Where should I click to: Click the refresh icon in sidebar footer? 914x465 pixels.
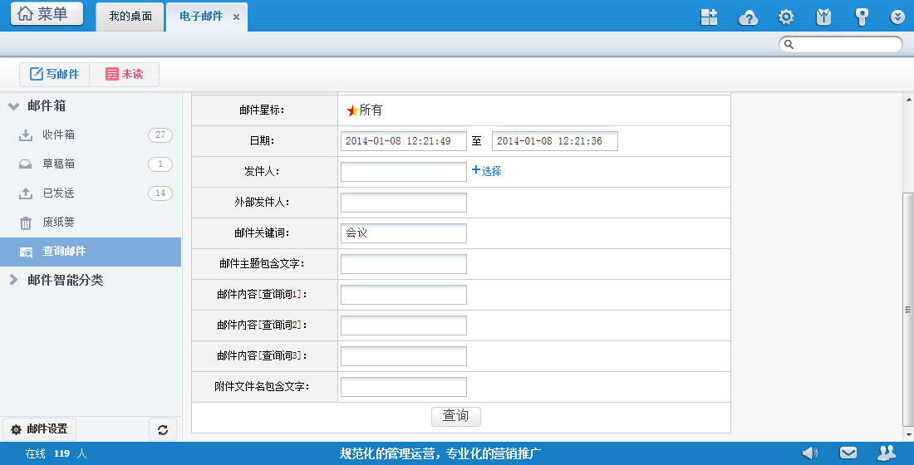point(163,429)
